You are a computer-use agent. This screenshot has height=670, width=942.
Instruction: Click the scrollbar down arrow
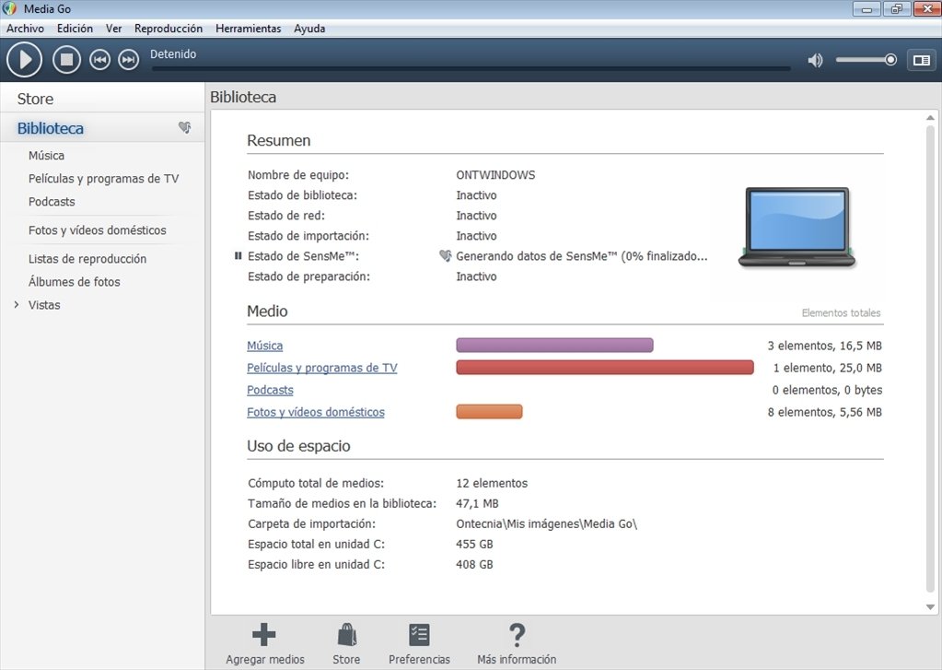930,606
